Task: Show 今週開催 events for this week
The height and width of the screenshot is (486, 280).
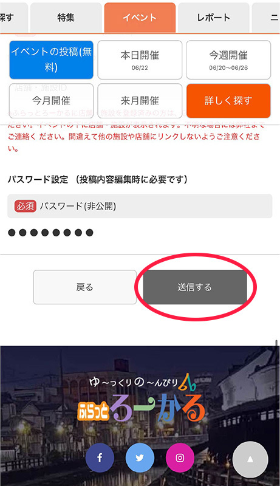Action: click(228, 60)
